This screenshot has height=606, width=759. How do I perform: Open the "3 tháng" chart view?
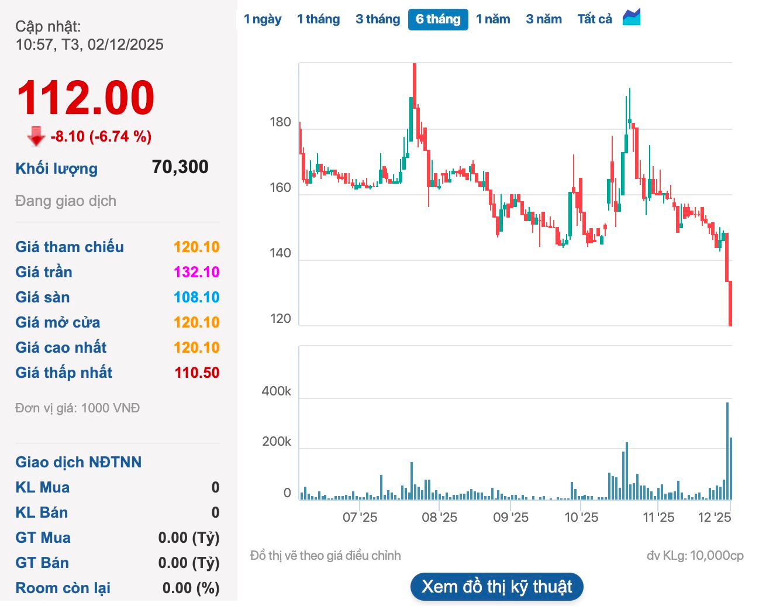click(x=377, y=18)
